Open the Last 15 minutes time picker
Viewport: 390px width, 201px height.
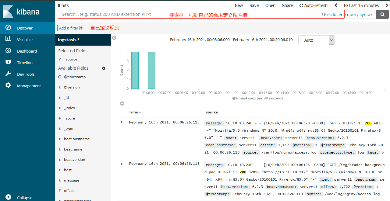tap(361, 5)
